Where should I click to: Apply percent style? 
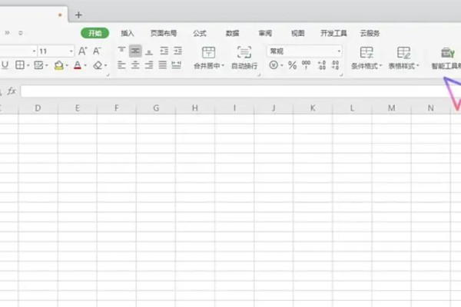tap(292, 65)
